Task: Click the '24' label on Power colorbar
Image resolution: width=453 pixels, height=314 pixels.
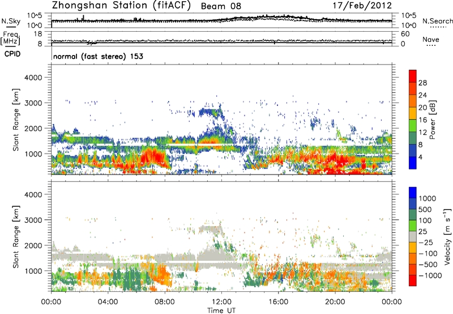Action: [x=422, y=95]
